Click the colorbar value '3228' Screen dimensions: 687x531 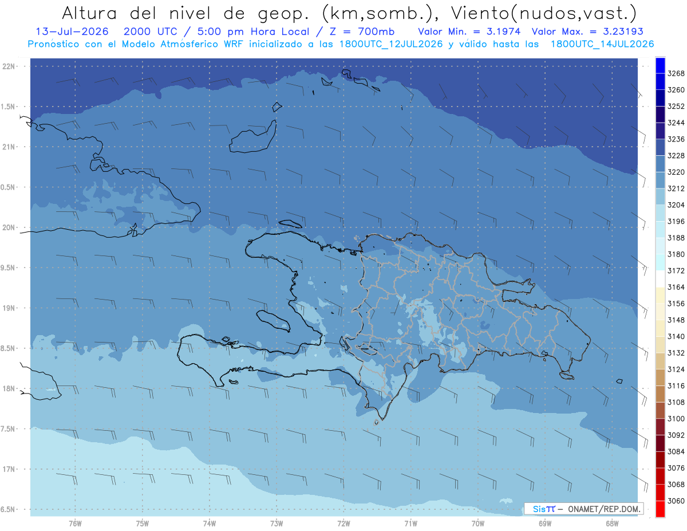(x=676, y=155)
